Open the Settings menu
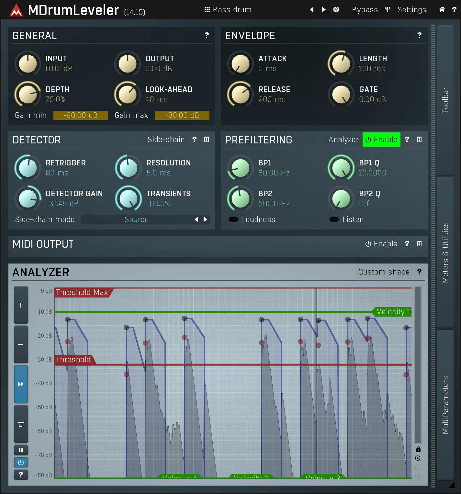Screen dimensions: 461x494 411,10
